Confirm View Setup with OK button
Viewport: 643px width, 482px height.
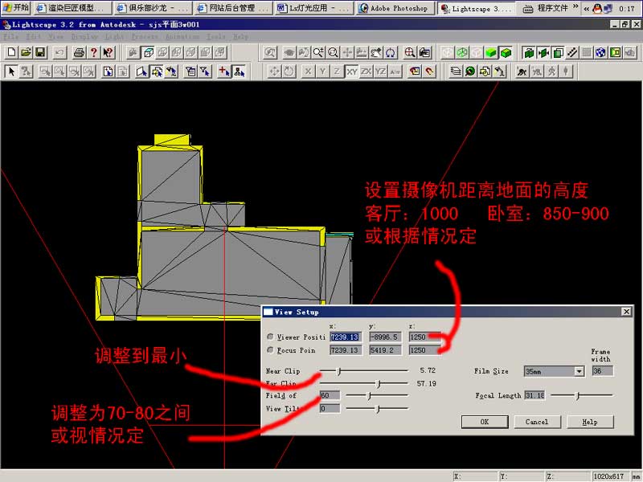click(485, 422)
